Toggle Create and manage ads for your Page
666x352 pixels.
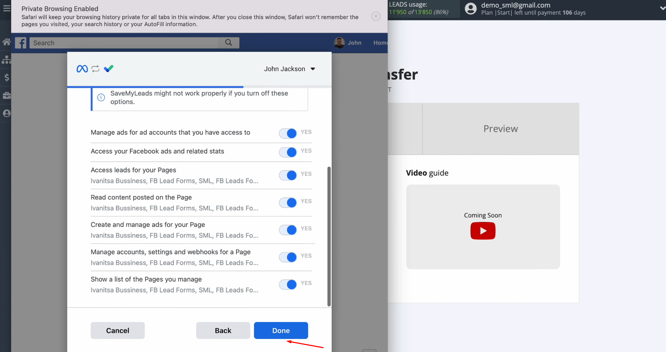coord(288,230)
